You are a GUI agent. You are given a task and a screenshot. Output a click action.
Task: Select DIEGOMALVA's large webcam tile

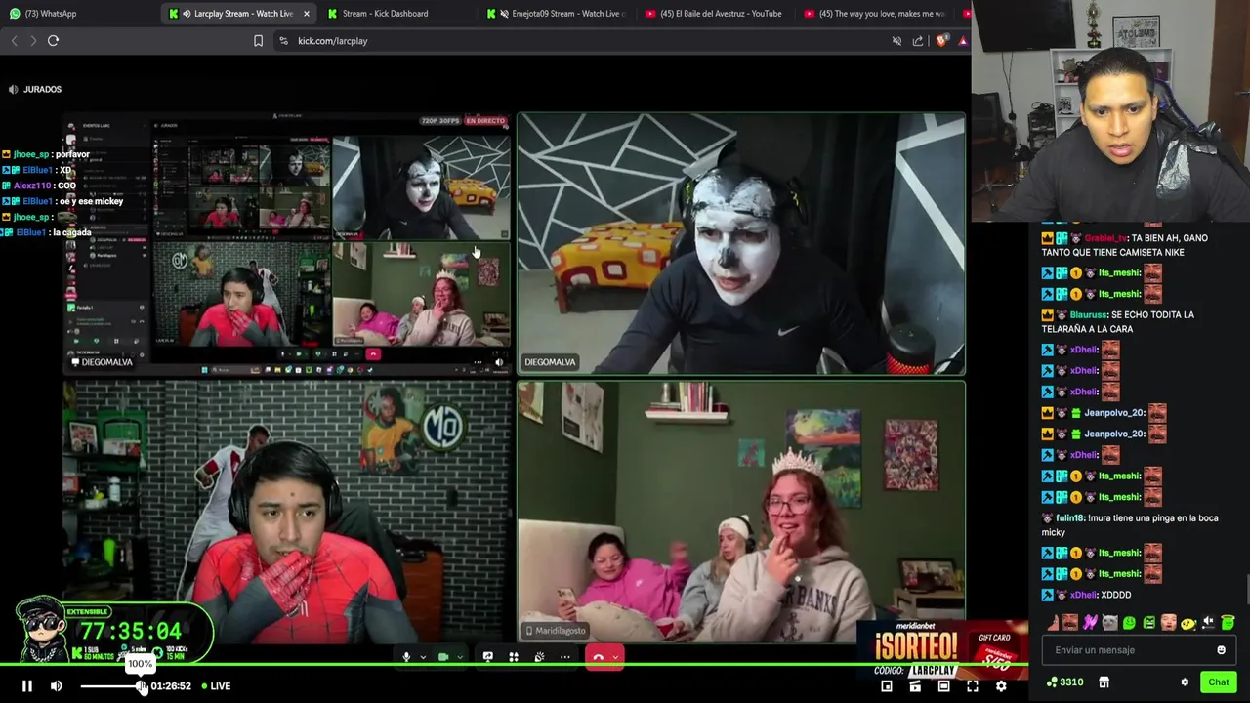(741, 244)
